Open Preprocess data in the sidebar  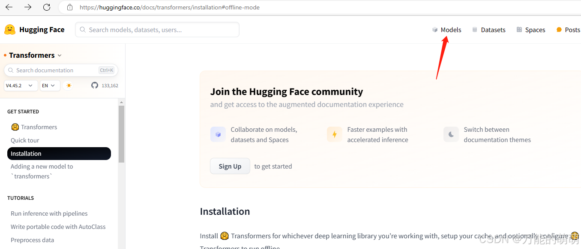click(x=33, y=240)
